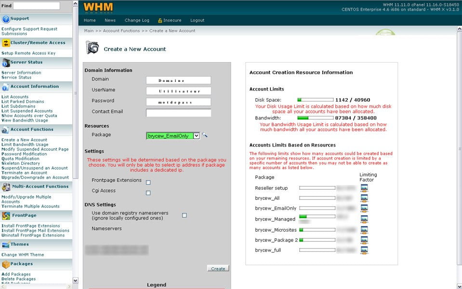The image size is (462, 289).
Task: Focus the Domain input field
Action: coord(179,80)
